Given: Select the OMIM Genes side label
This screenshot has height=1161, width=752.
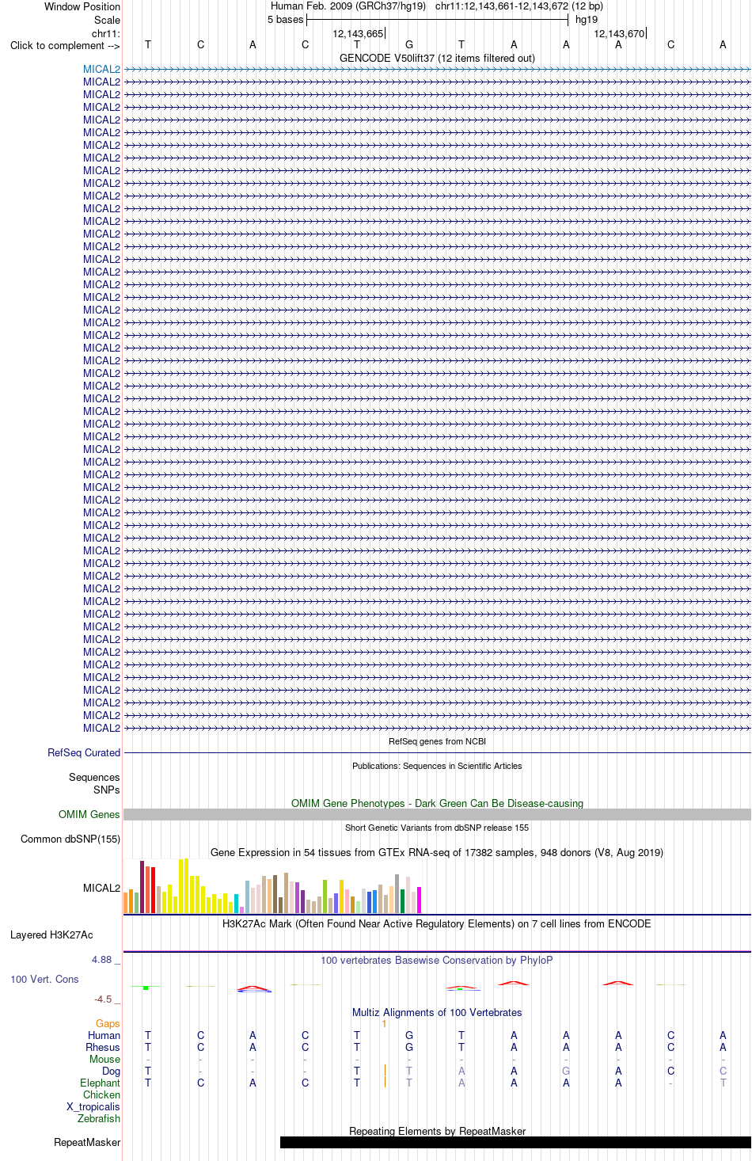Looking at the screenshot, I should tap(89, 814).
